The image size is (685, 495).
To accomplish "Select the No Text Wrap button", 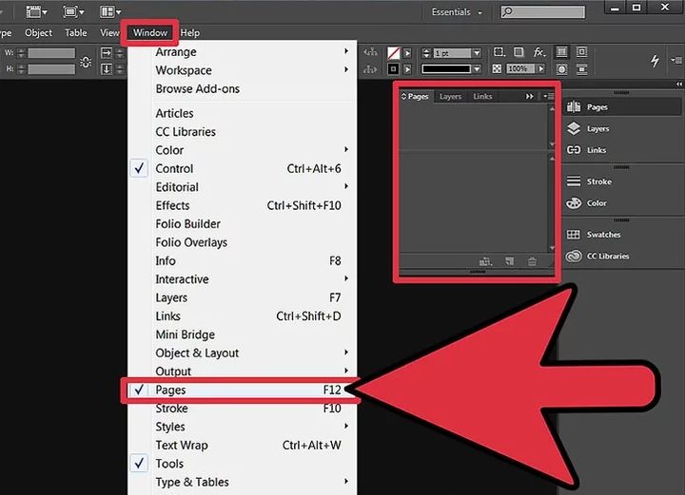I will [x=562, y=52].
